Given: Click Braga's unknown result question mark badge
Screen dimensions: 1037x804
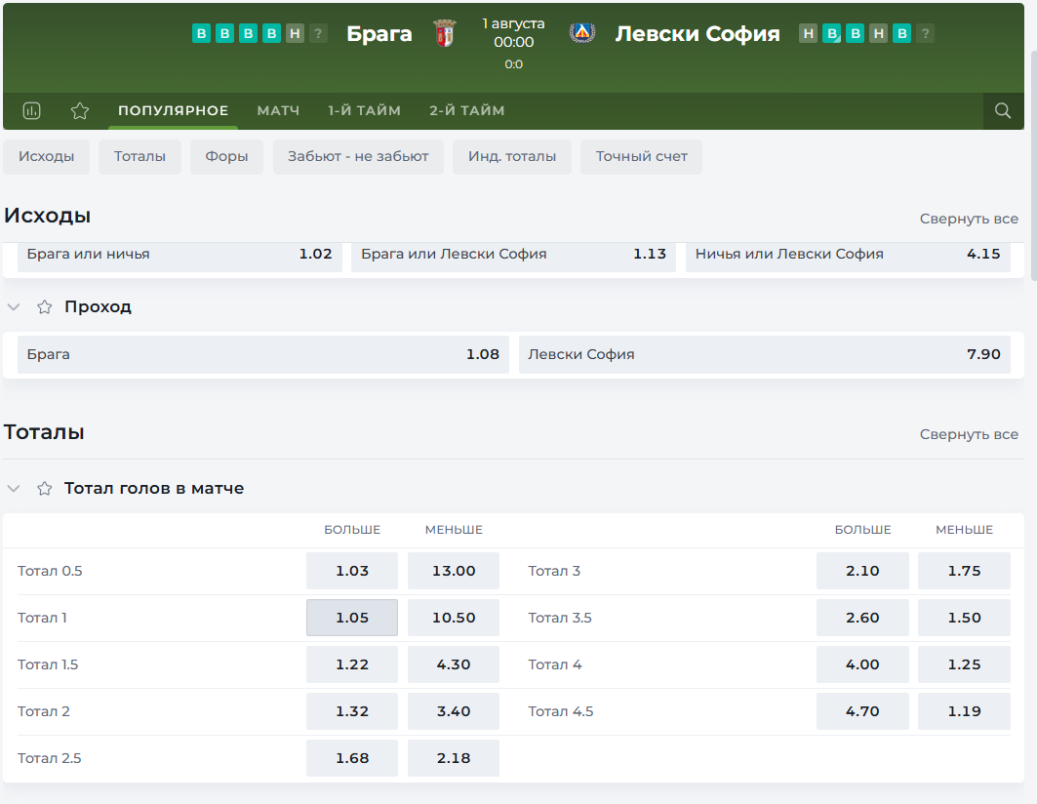Looking at the screenshot, I should (x=318, y=33).
